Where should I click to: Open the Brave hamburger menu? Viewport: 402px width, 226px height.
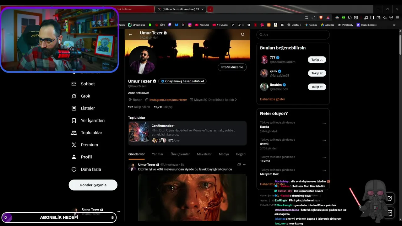(397, 18)
